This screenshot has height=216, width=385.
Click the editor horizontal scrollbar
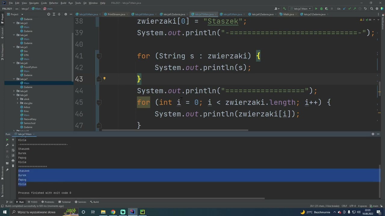pos(175,130)
